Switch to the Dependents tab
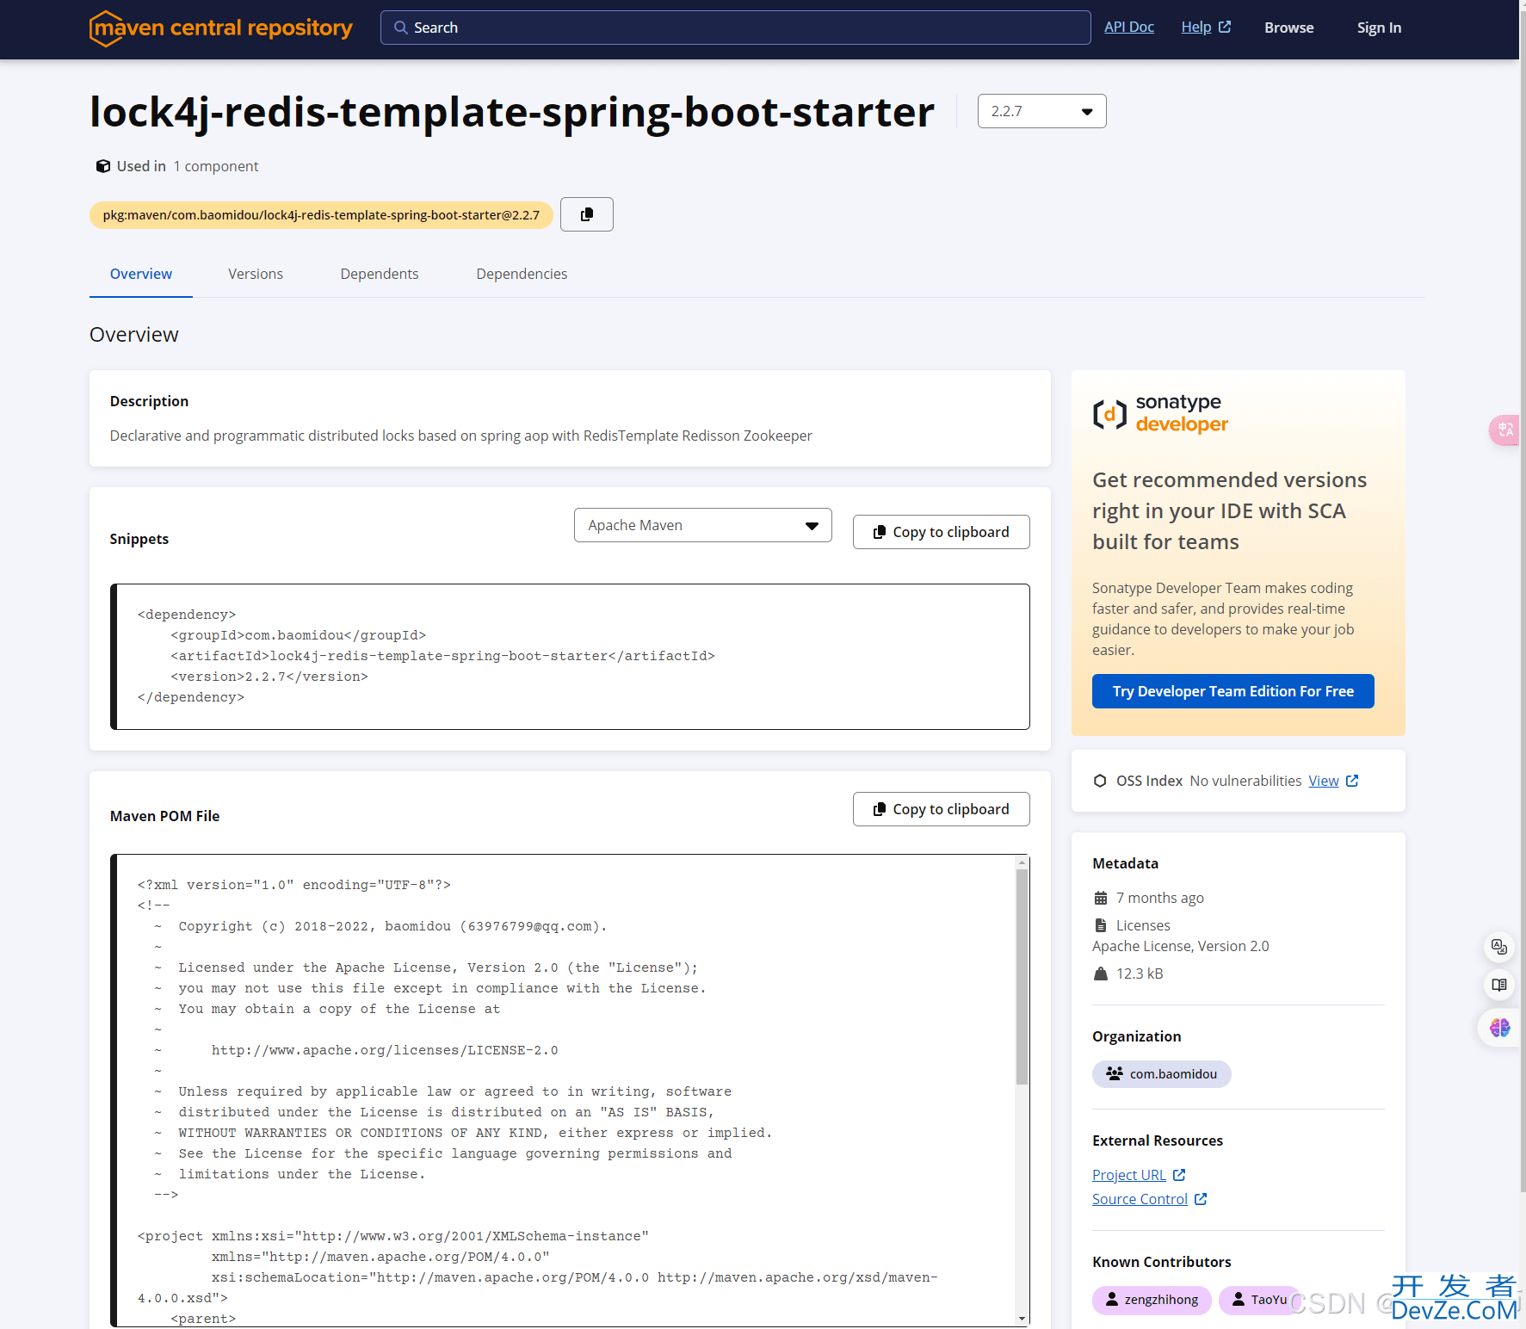This screenshot has height=1329, width=1526. [x=380, y=274]
